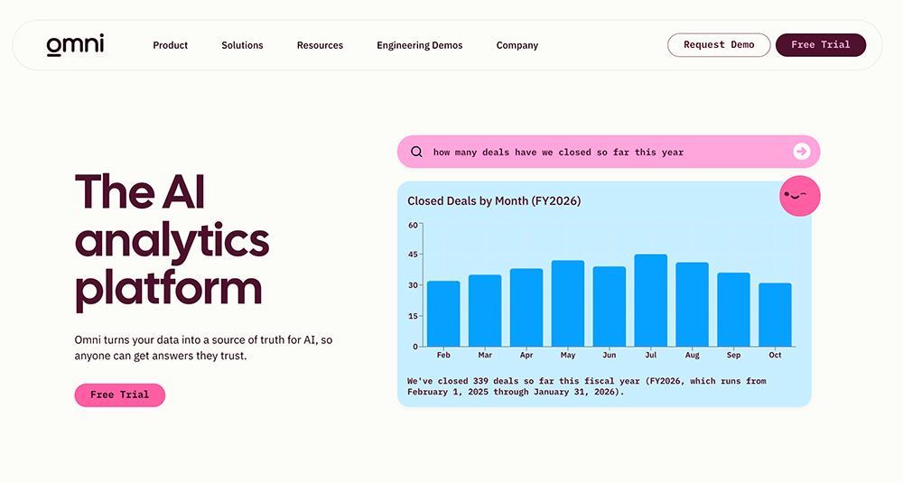The image size is (903, 483).
Task: Click Free Trial in the navigation bar
Action: (821, 45)
